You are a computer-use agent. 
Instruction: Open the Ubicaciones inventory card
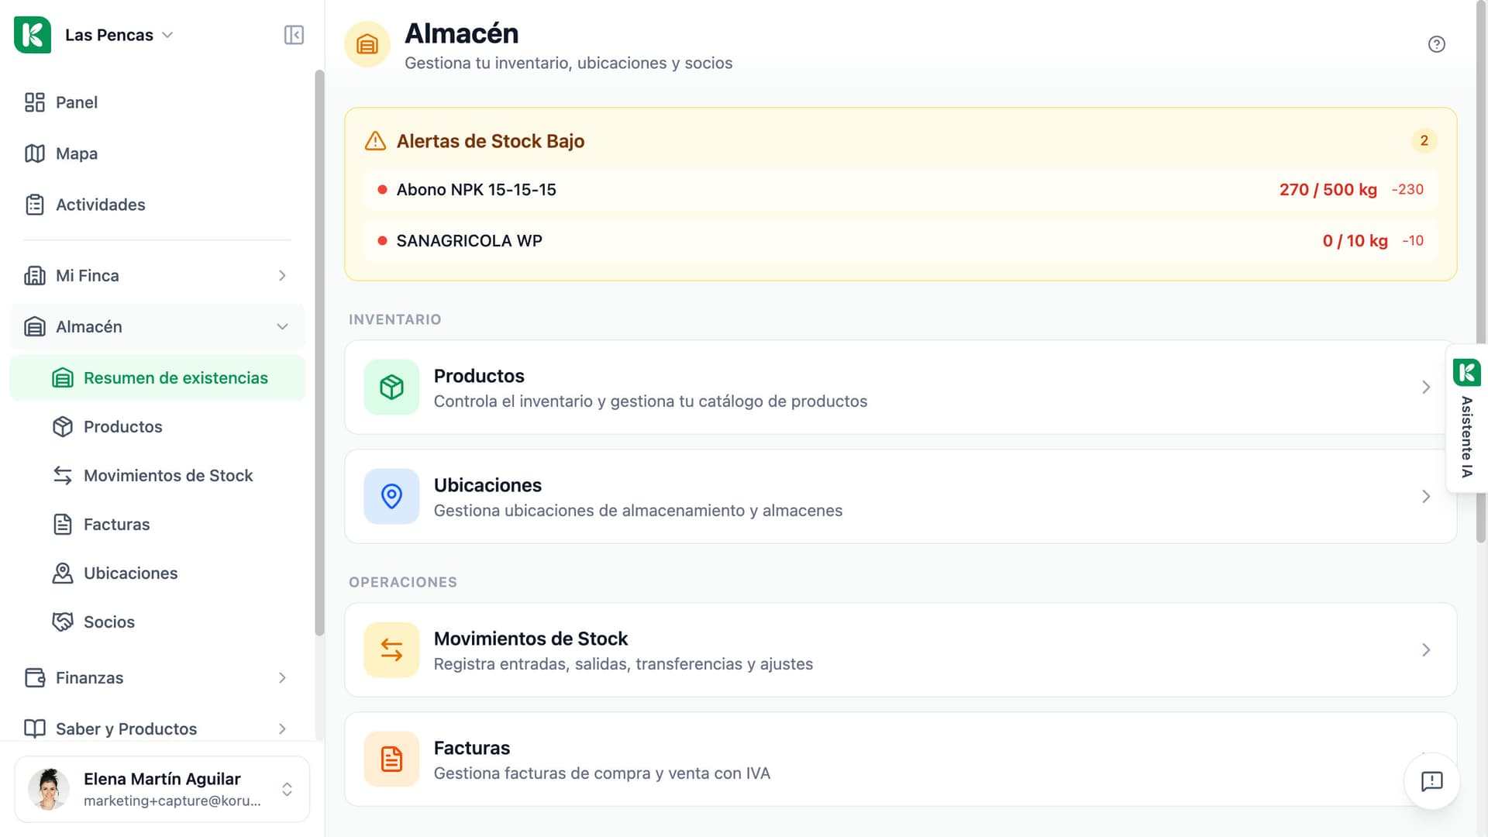[901, 497]
